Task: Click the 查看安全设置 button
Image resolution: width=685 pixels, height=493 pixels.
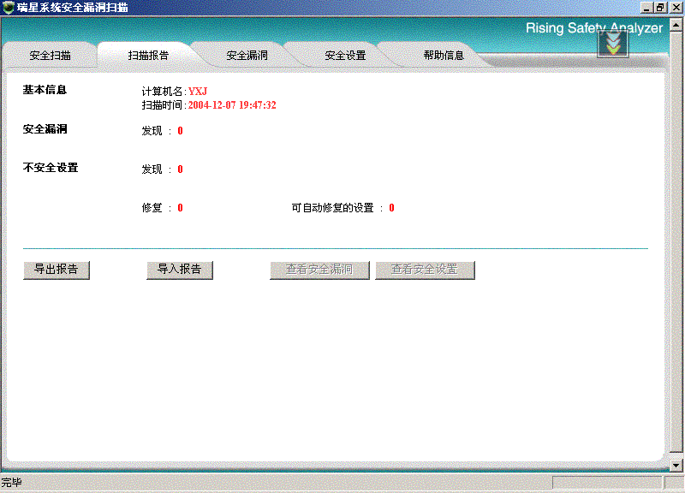Action: (x=425, y=270)
